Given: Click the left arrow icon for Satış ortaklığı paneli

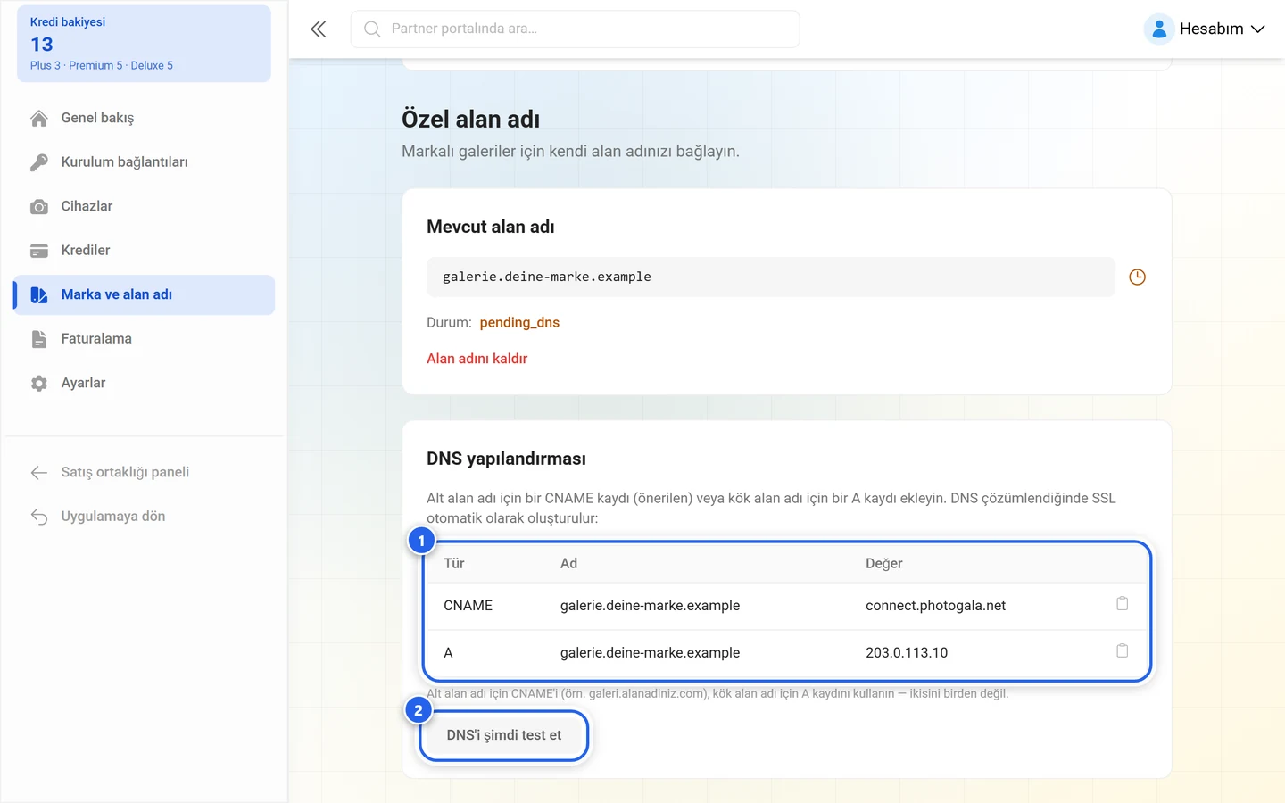Looking at the screenshot, I should pyautogui.click(x=39, y=473).
